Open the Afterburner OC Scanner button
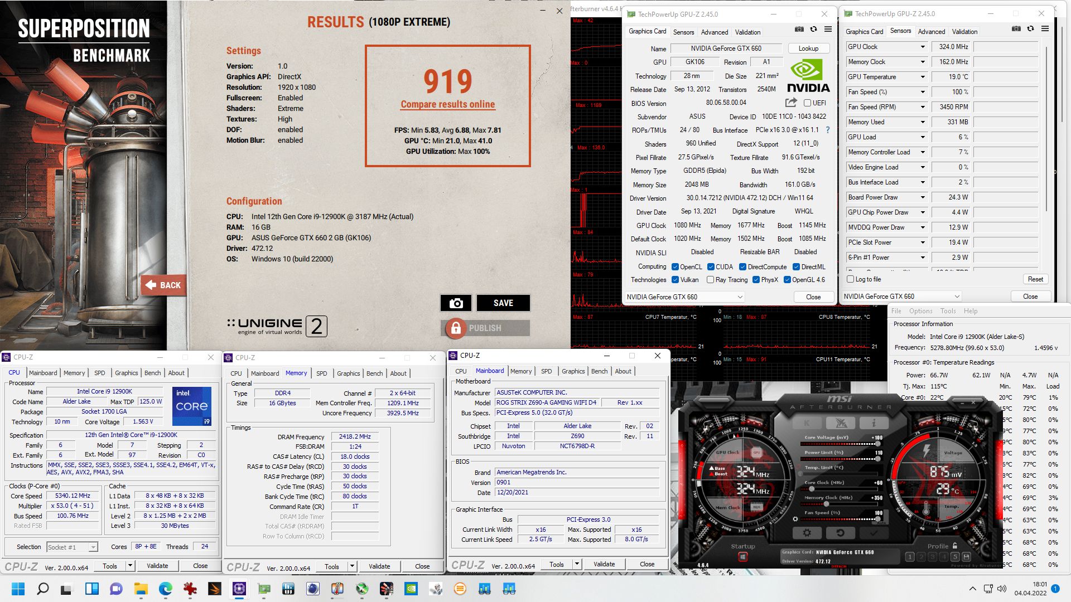The height and width of the screenshot is (602, 1071). (x=840, y=423)
